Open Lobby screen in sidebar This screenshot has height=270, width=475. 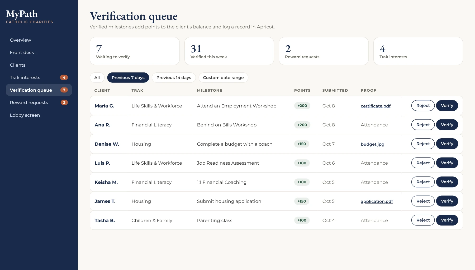pos(39,115)
